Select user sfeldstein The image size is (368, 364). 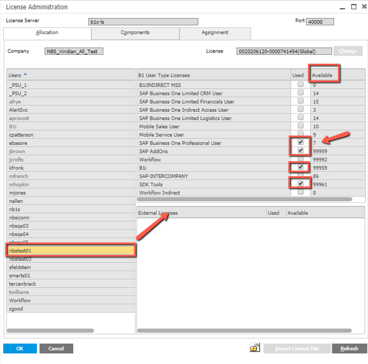click(71, 267)
